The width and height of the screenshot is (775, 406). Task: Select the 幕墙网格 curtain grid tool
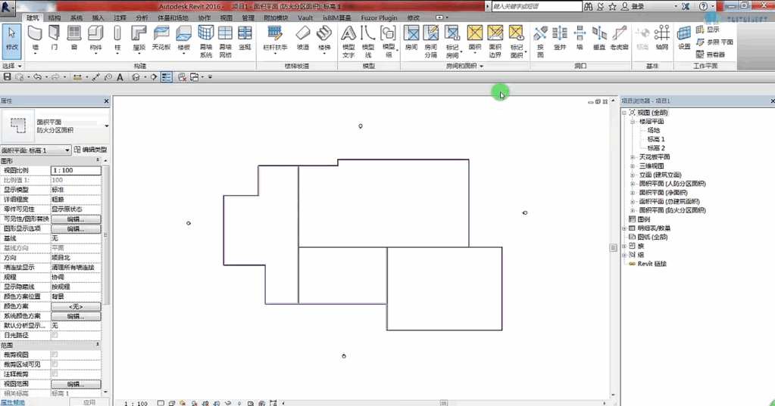coord(226,42)
